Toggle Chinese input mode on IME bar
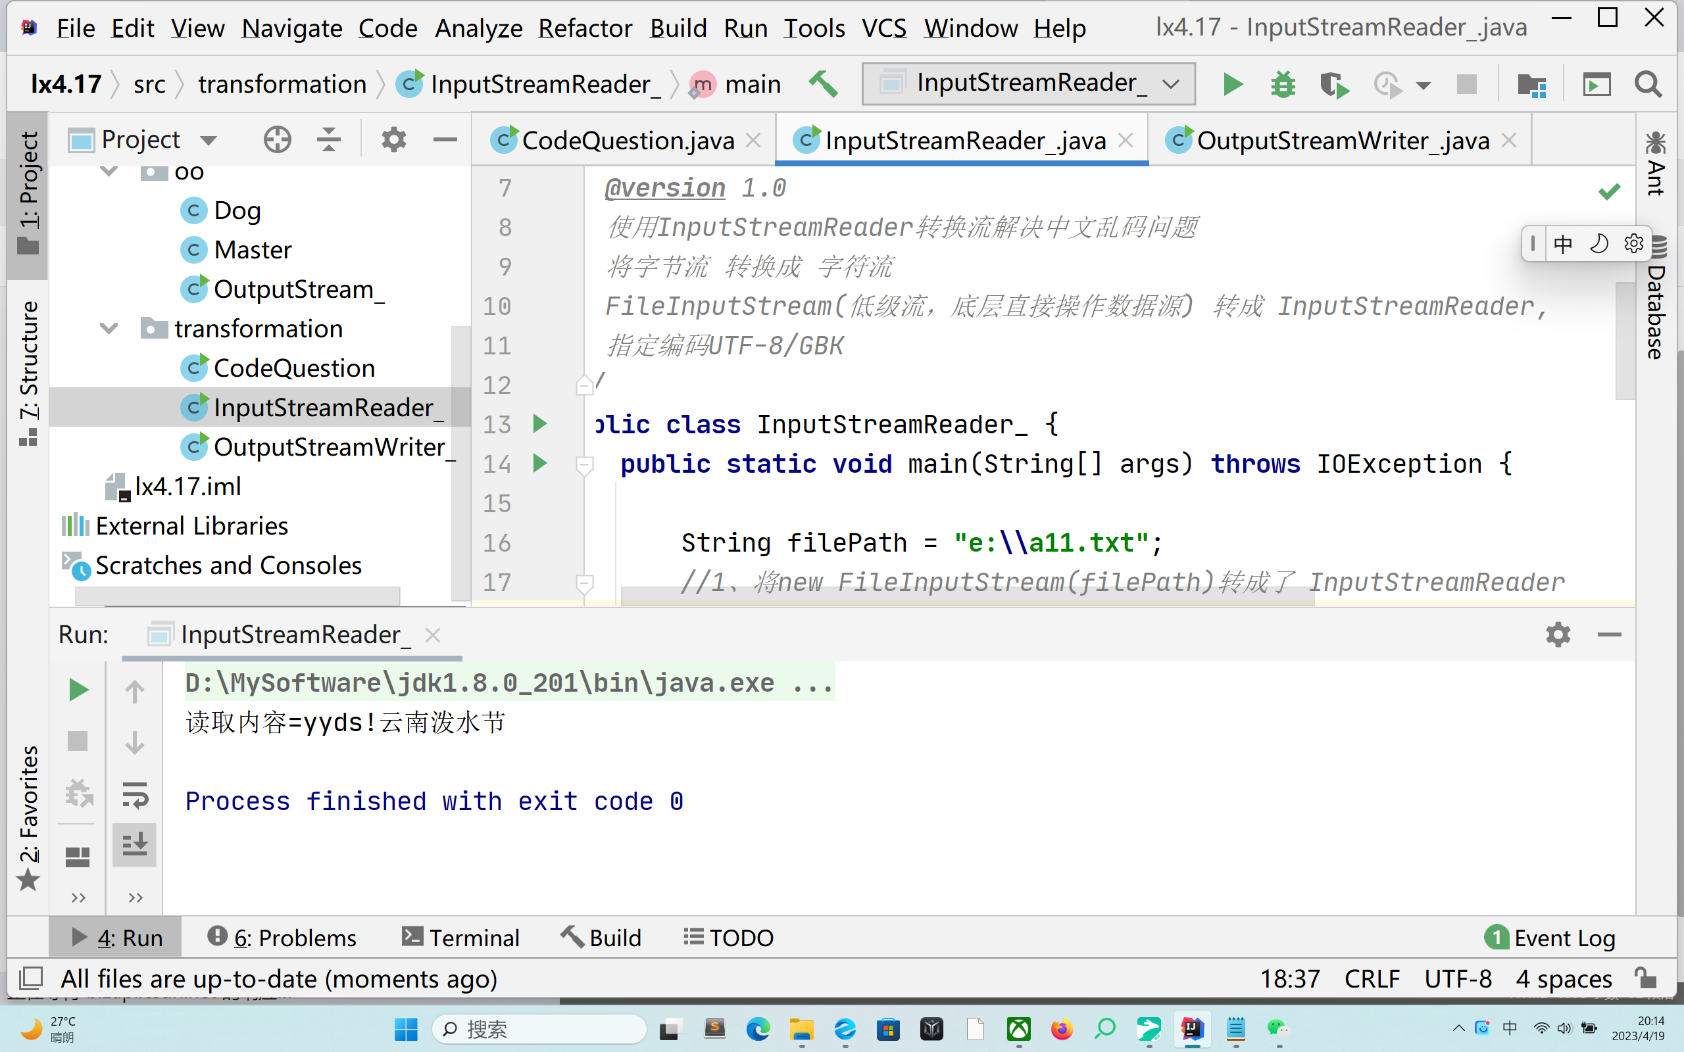This screenshot has width=1684, height=1052. (x=1563, y=243)
